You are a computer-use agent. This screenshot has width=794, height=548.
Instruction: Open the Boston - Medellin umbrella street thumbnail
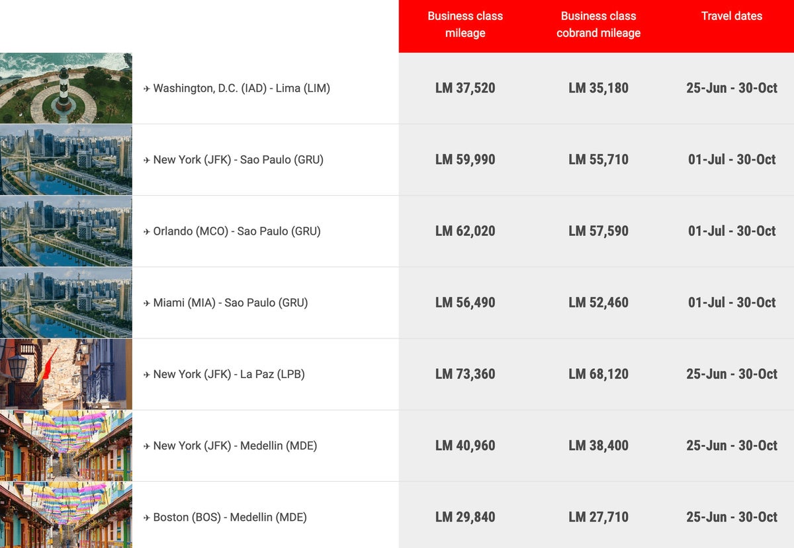pos(66,515)
